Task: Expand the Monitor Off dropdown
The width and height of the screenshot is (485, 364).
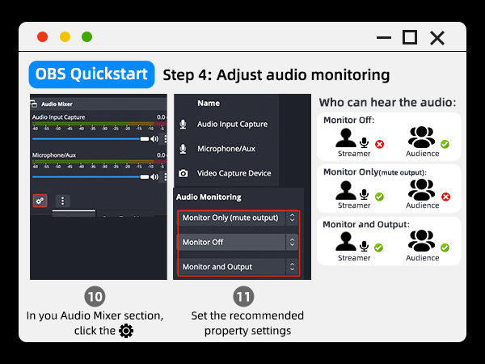Action: pyautogui.click(x=292, y=242)
